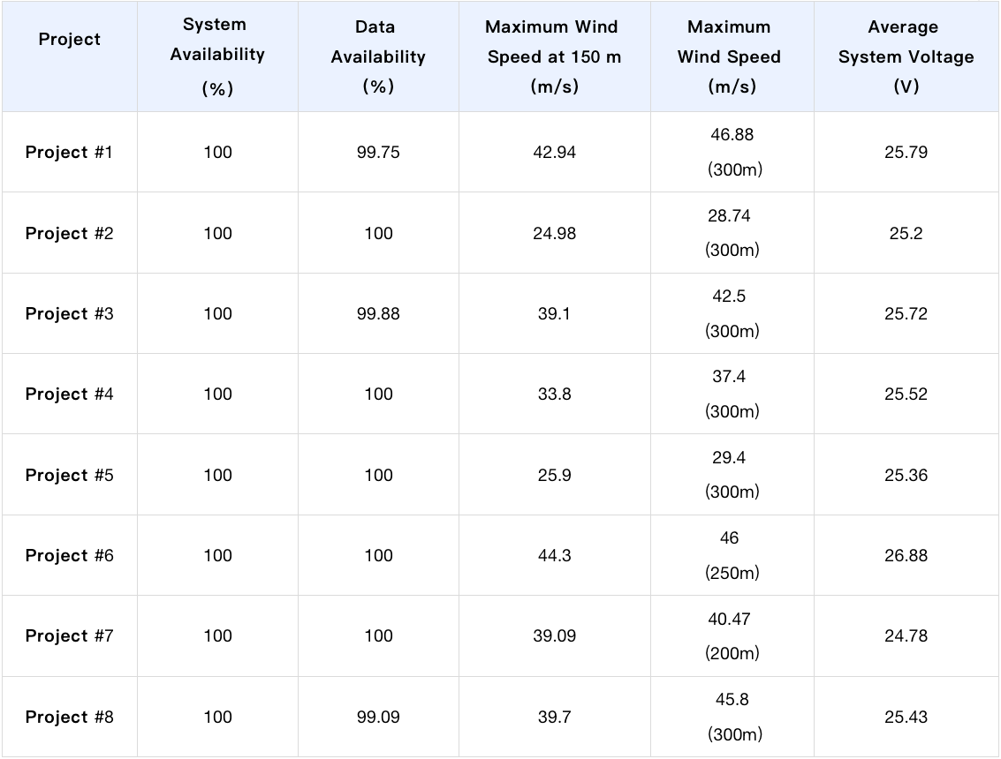The image size is (1001, 759).
Task: Click Project #2 row label
Action: pos(69,234)
